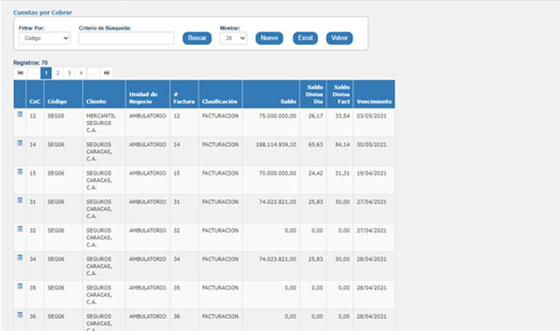Expand the Filtrar Por dropdown

pos(45,38)
